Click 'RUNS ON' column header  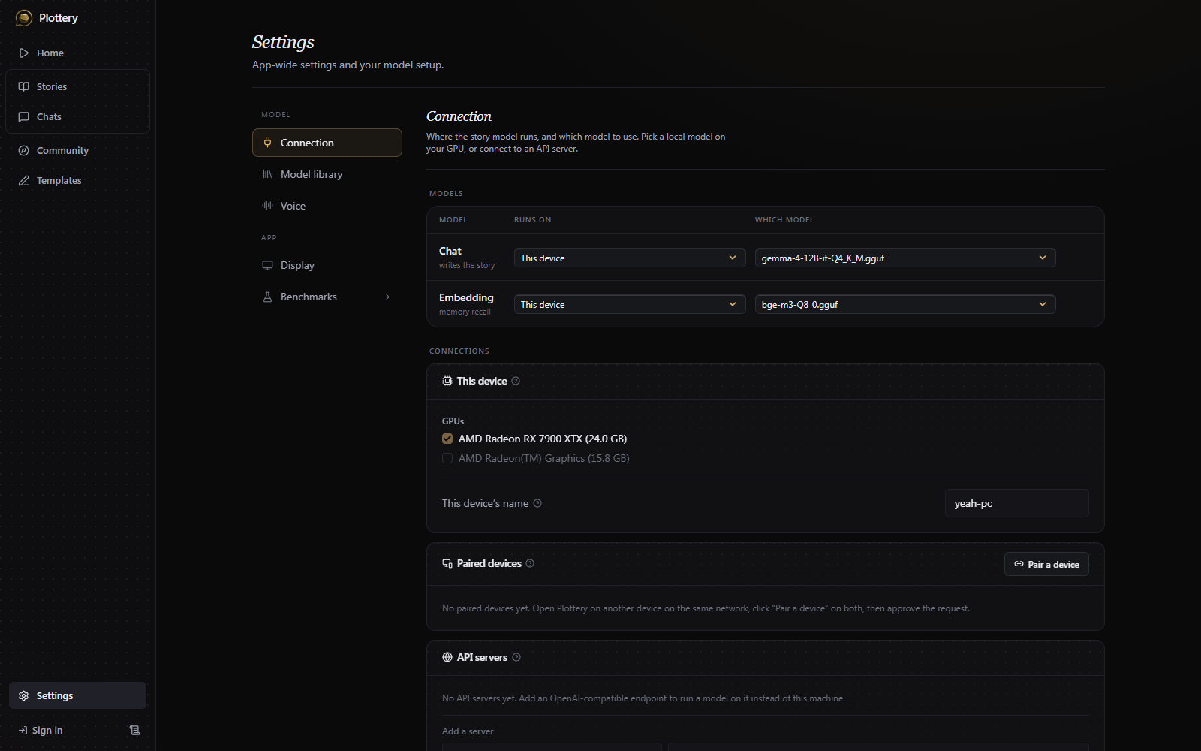coord(533,220)
